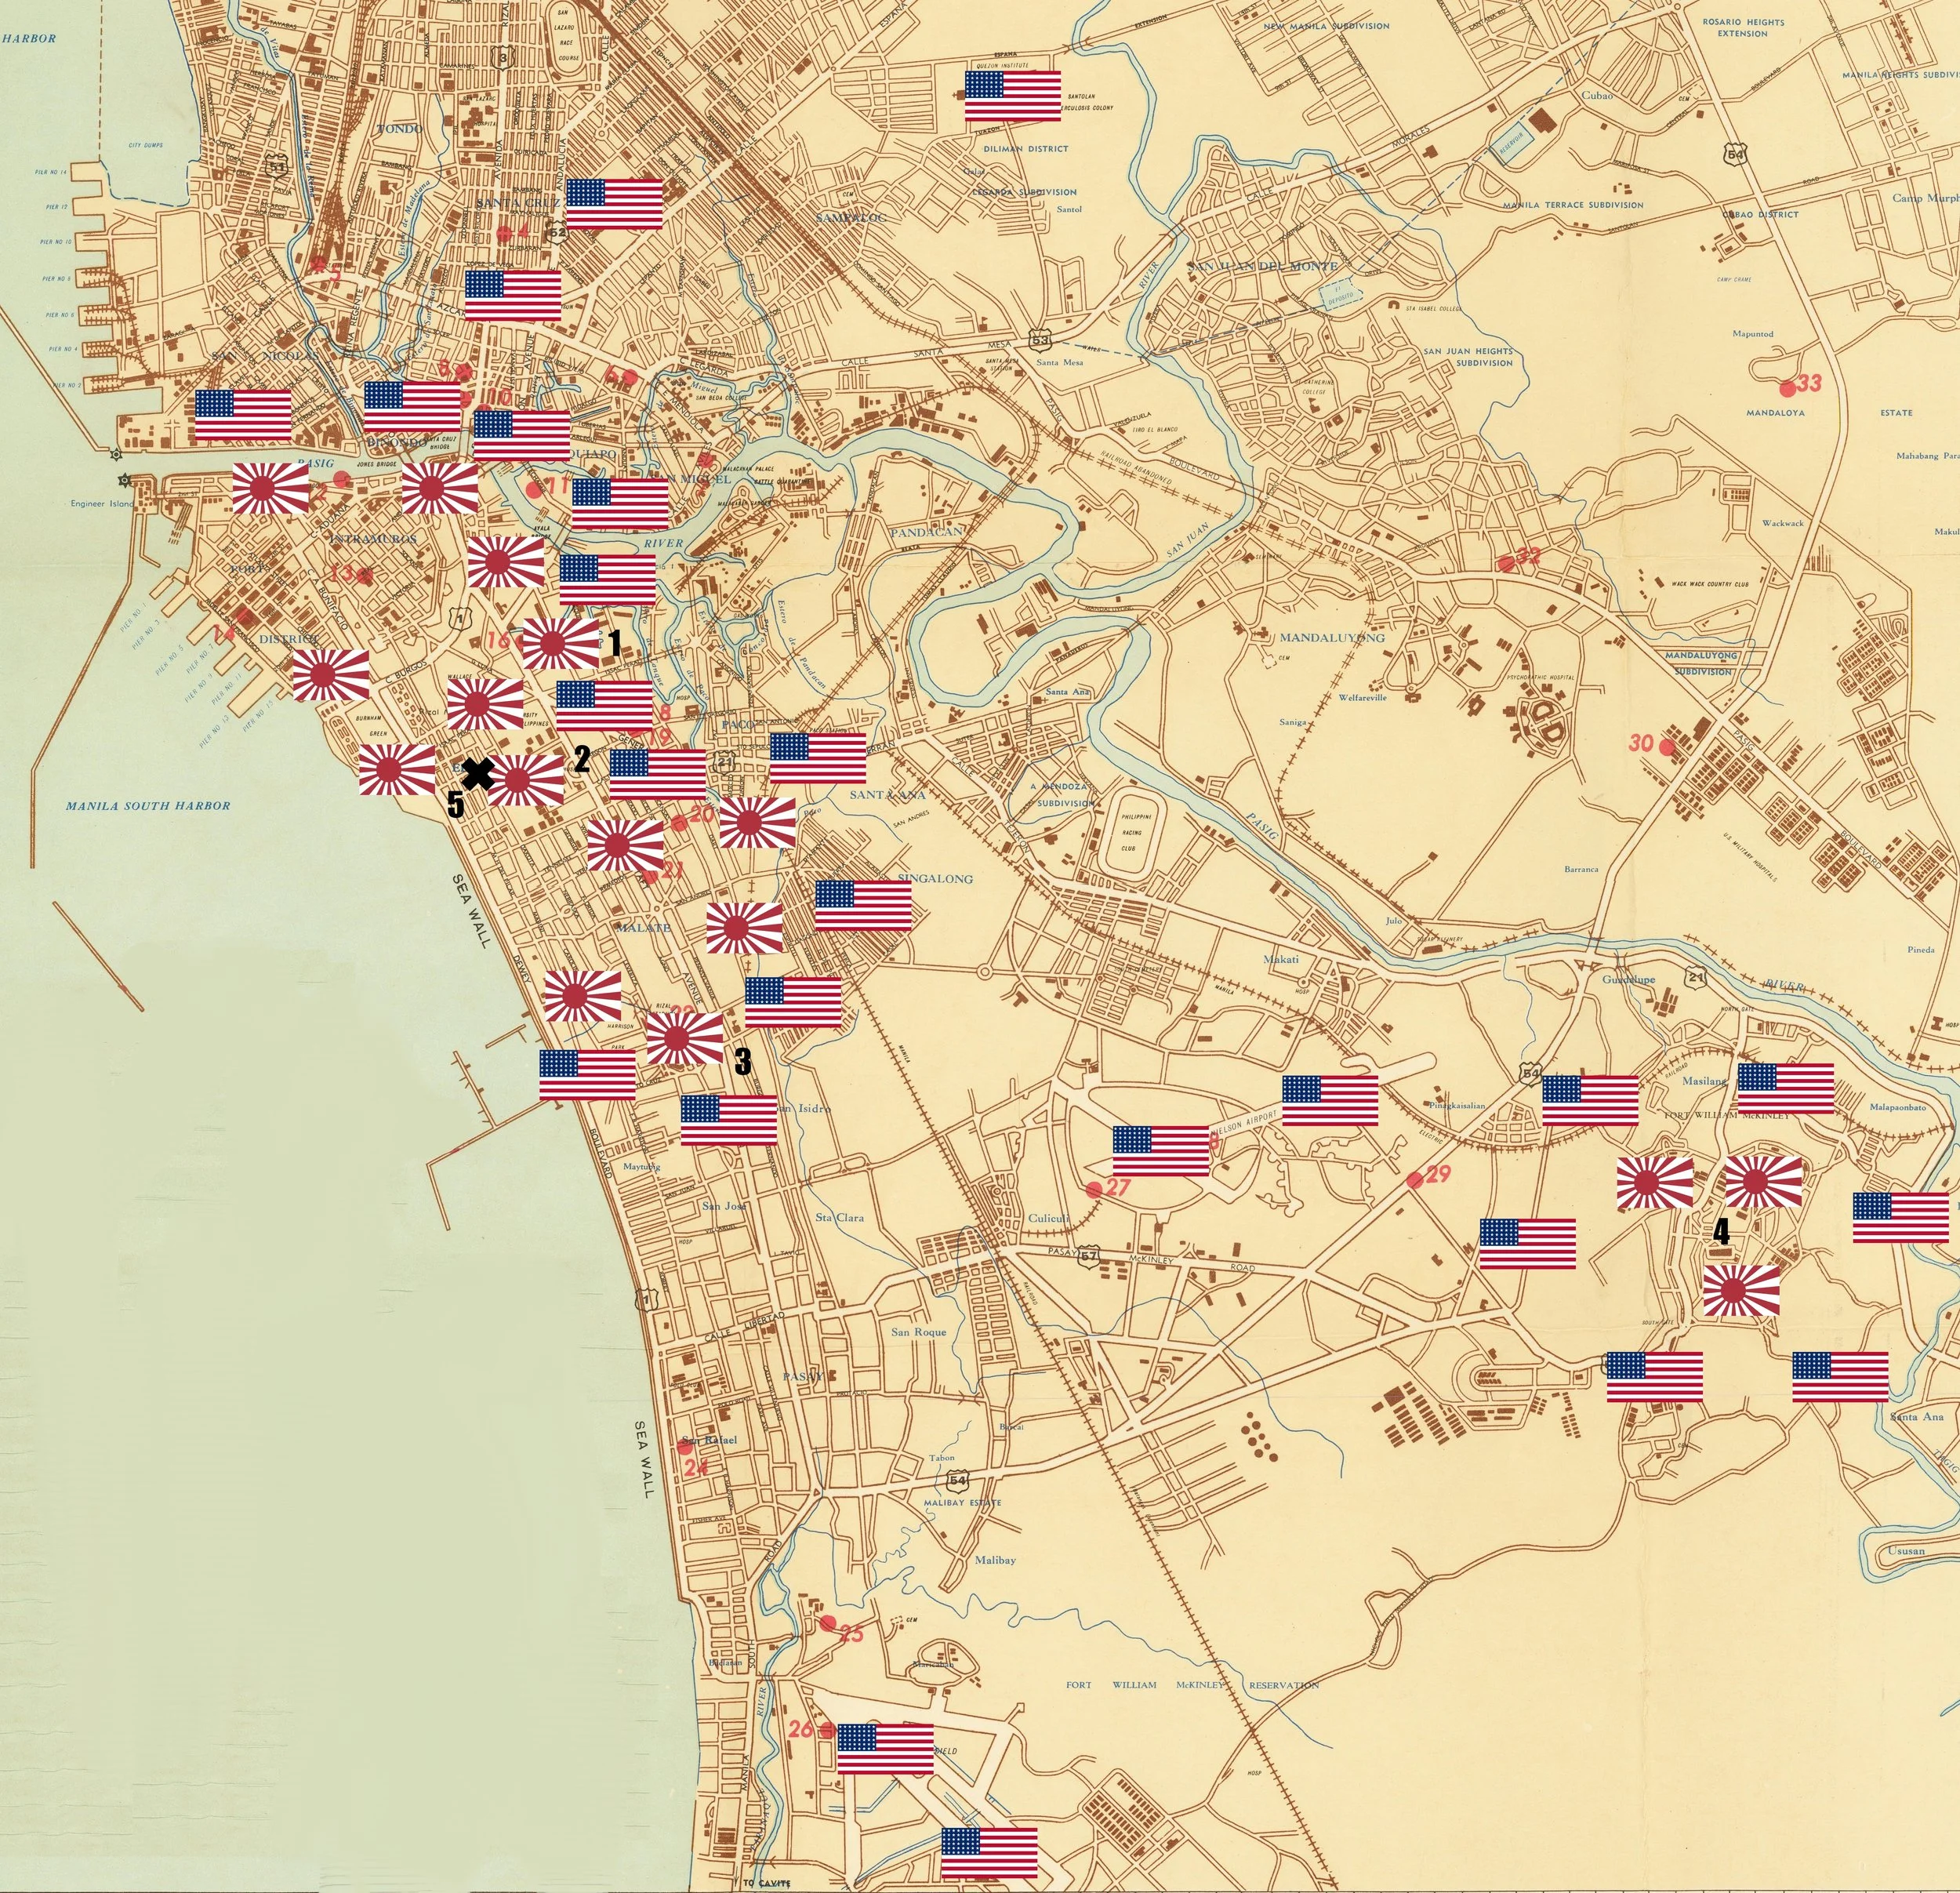Click the westernmost US flag near the piers
This screenshot has height=1893, width=1960.
243,415
